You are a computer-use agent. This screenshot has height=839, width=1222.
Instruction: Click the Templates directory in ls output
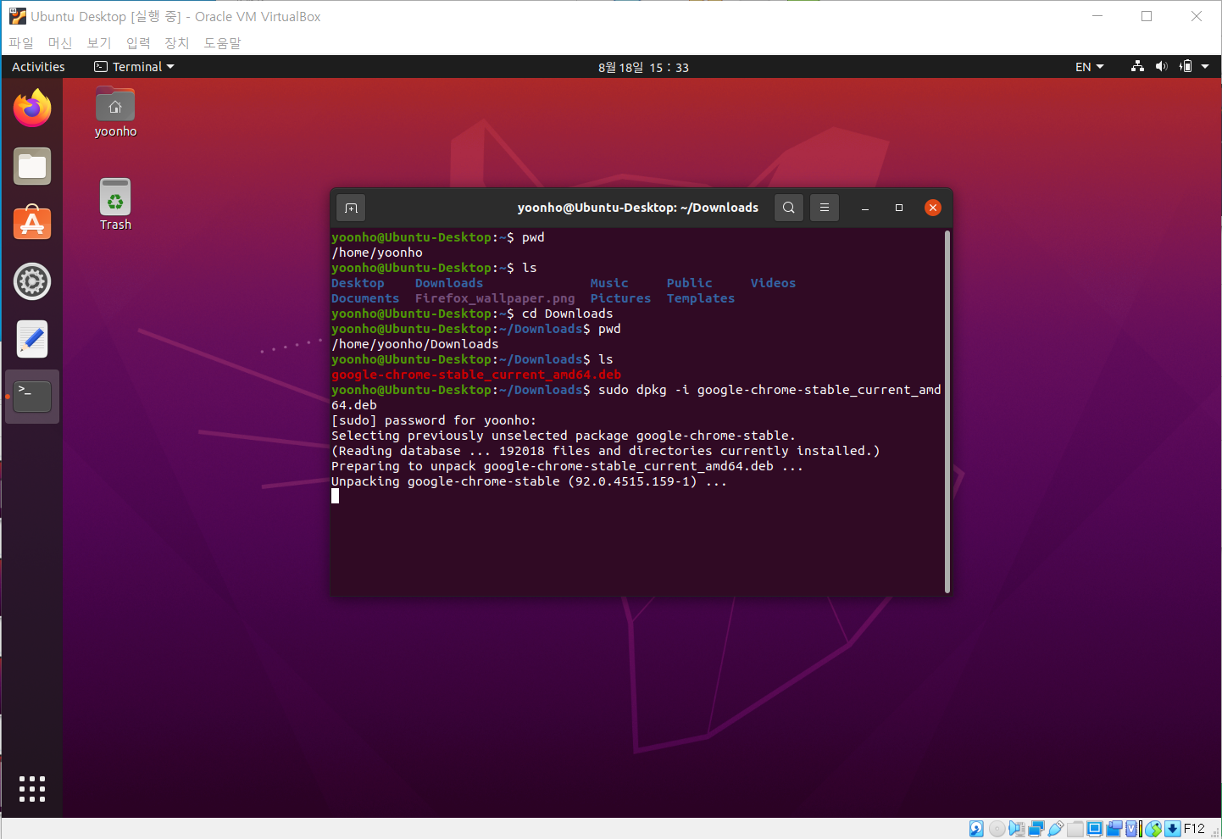point(701,298)
